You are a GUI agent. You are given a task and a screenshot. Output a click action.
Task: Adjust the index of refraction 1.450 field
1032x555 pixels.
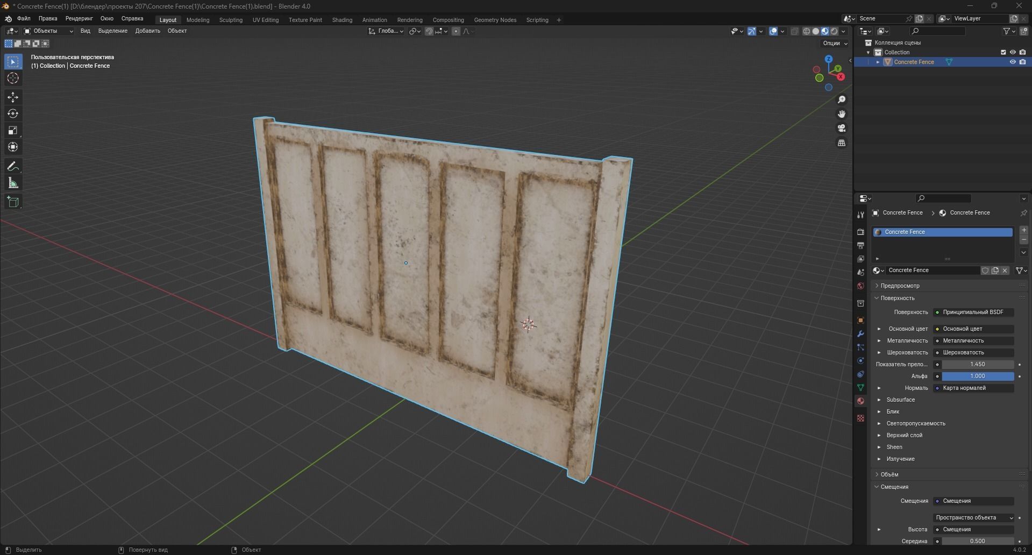click(978, 365)
